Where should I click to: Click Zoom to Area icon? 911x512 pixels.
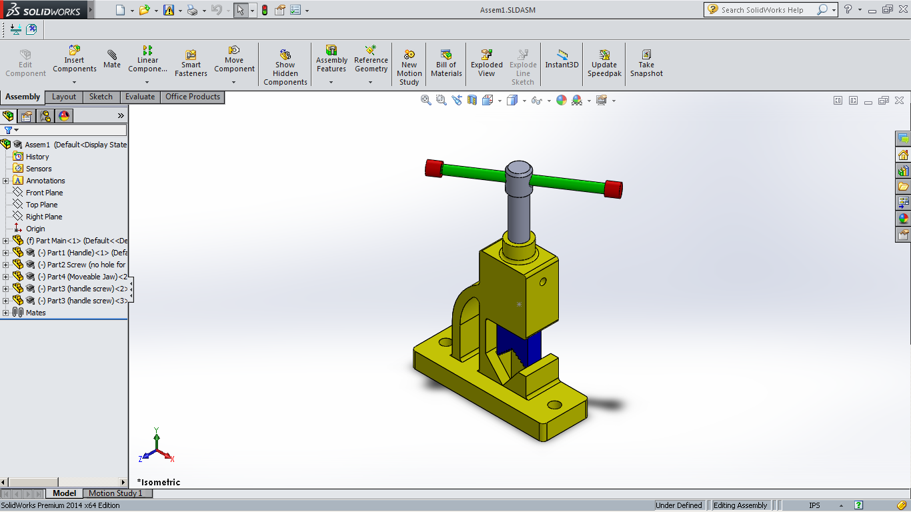tap(441, 100)
